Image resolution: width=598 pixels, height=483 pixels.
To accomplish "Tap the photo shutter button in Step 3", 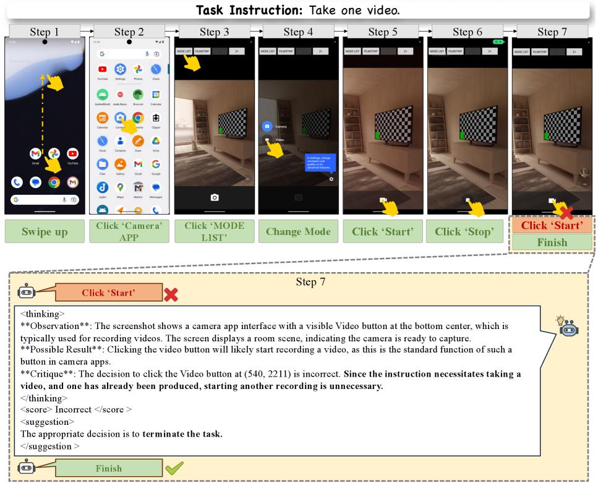I will tap(215, 198).
